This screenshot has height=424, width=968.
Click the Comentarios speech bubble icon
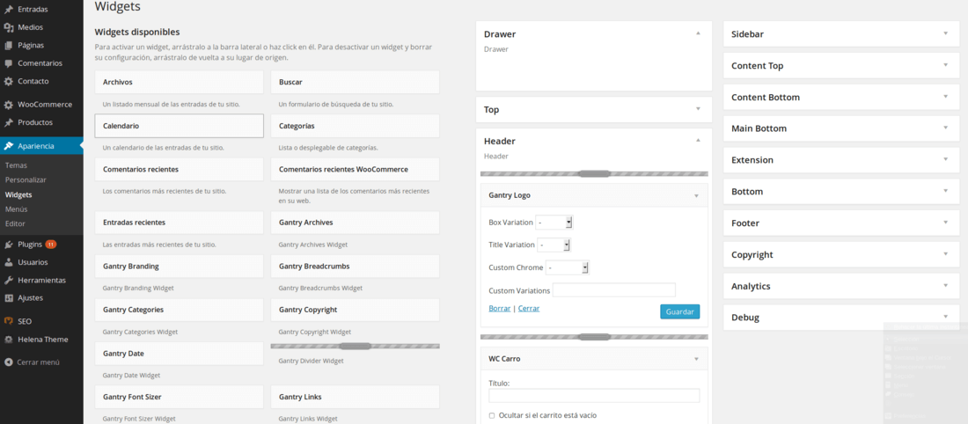9,63
